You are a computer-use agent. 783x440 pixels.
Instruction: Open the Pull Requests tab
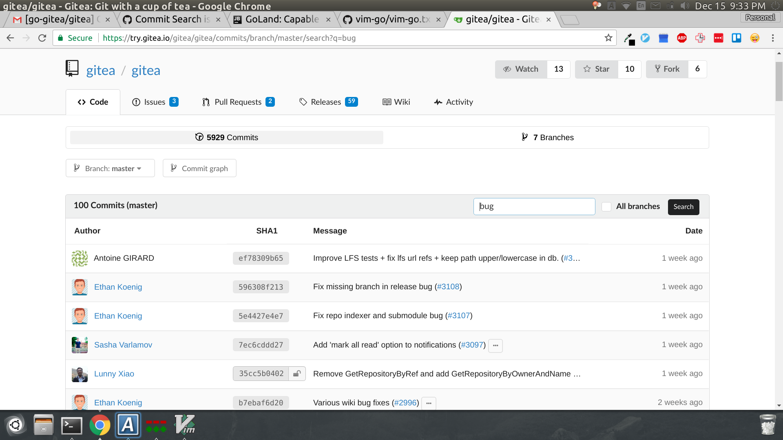239,102
